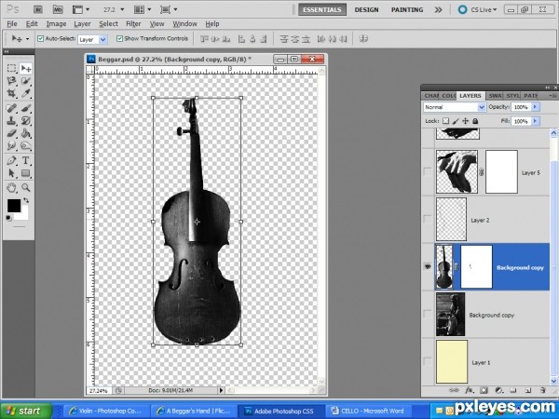Uncheck Show Transform Controls
This screenshot has width=559, height=419.
point(120,38)
